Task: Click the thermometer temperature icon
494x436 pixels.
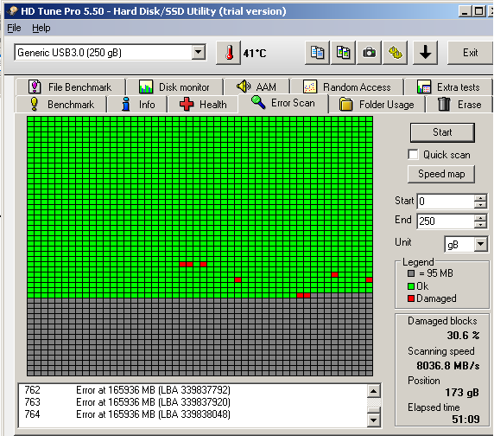Action: 229,53
